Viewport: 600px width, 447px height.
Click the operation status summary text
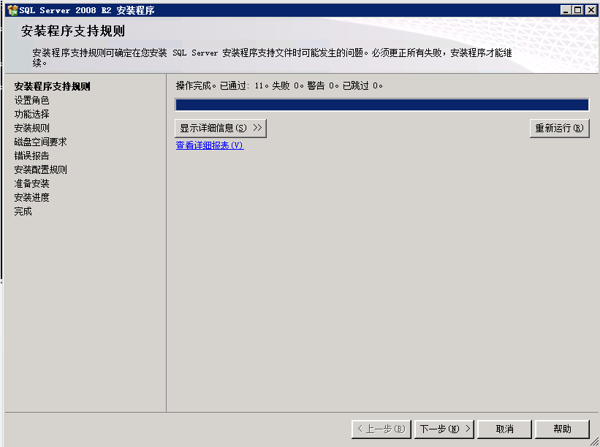(x=279, y=86)
